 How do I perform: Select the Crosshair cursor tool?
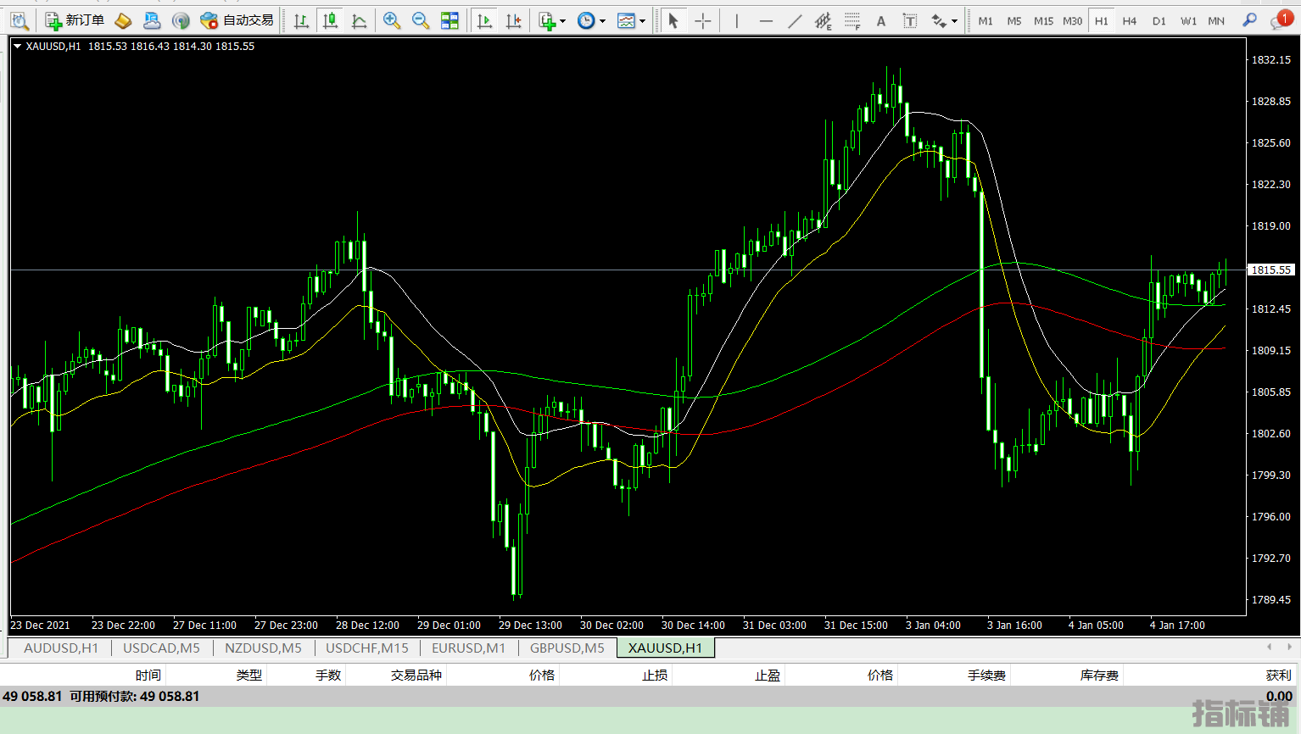point(703,20)
